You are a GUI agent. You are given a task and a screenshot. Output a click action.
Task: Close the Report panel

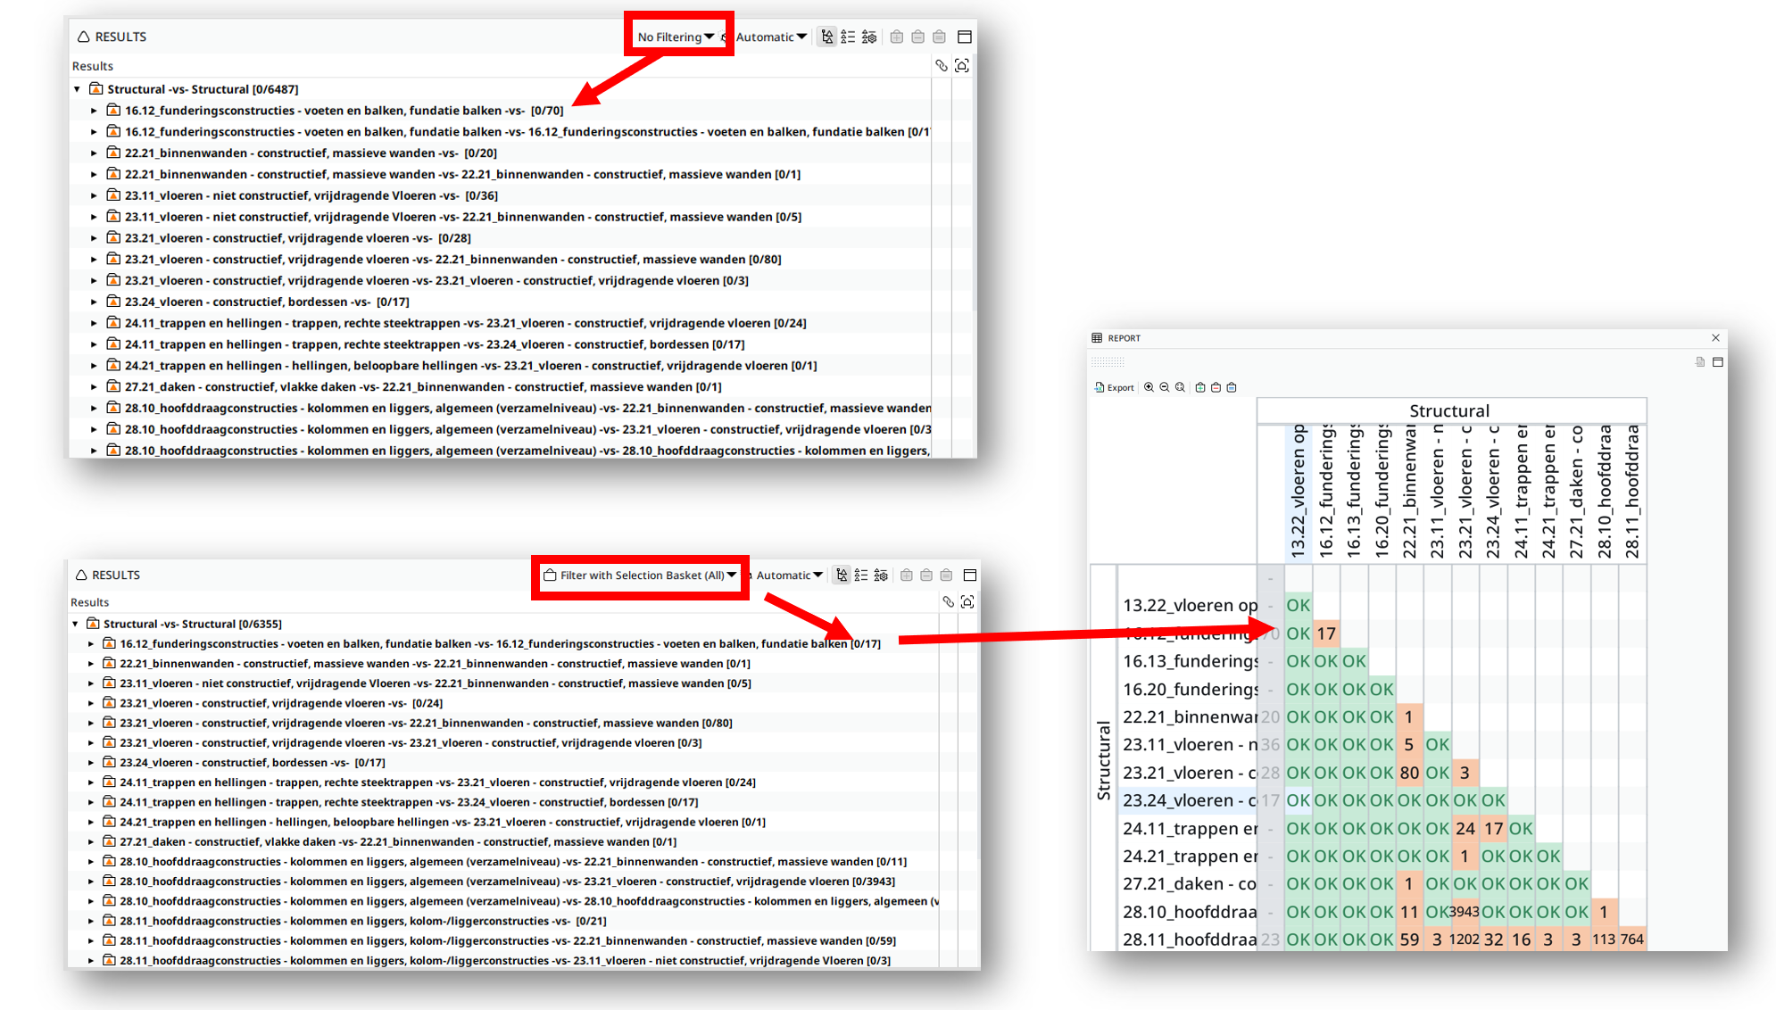click(1715, 338)
